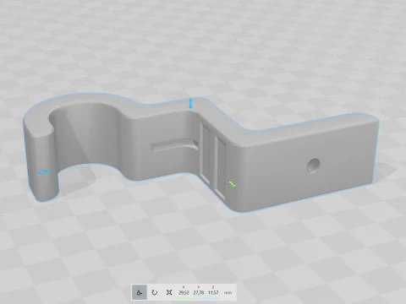Viewport: 406px width, 304px height.
Task: Click the X dimension value 29.52
Action: pyautogui.click(x=184, y=293)
